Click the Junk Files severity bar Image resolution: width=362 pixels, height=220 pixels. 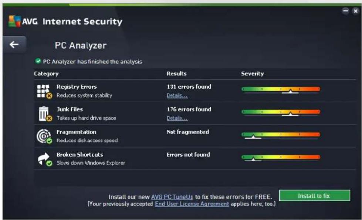click(x=281, y=112)
